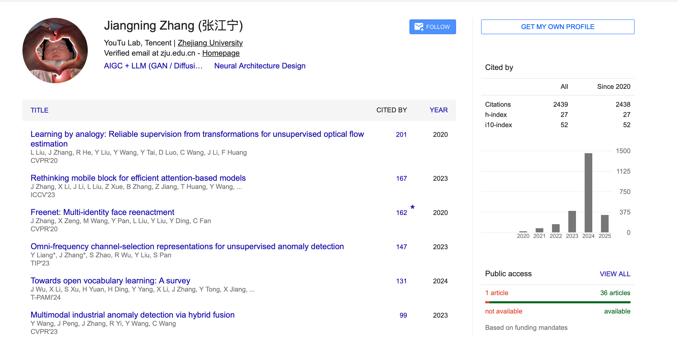
Task: Select the Neural Architecture Design tag
Action: 259,66
